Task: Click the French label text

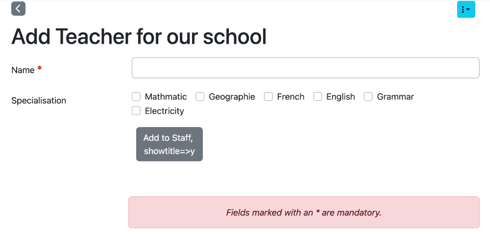Action: 291,97
